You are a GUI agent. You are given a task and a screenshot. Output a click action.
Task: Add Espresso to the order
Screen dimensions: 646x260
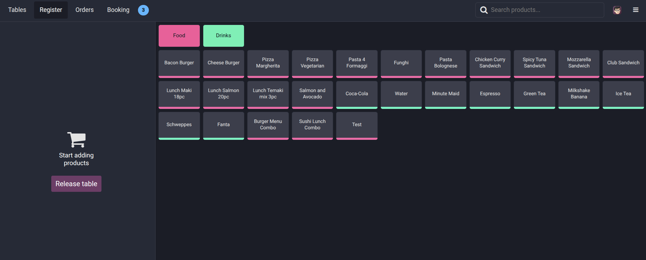[x=490, y=95]
